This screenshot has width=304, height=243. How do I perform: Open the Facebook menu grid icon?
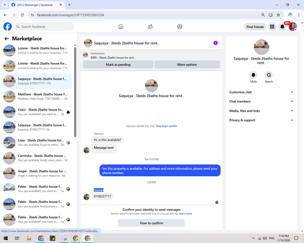(x=272, y=27)
